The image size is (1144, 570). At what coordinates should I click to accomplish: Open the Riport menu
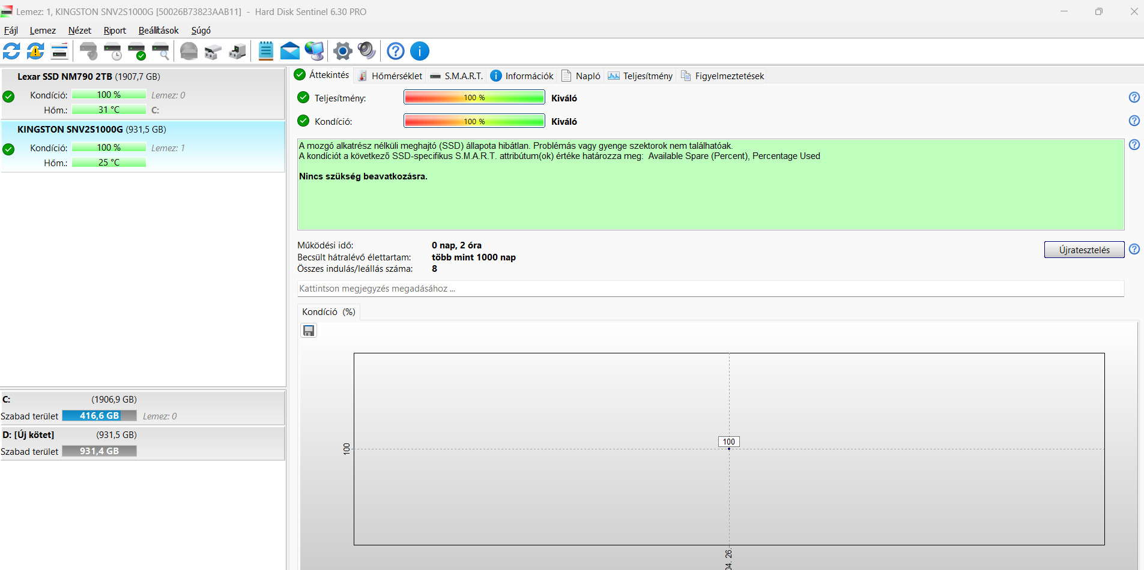coord(115,31)
